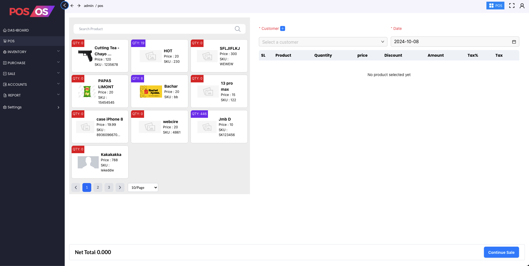
Task: Go to page 3 of products
Action: pos(109,187)
